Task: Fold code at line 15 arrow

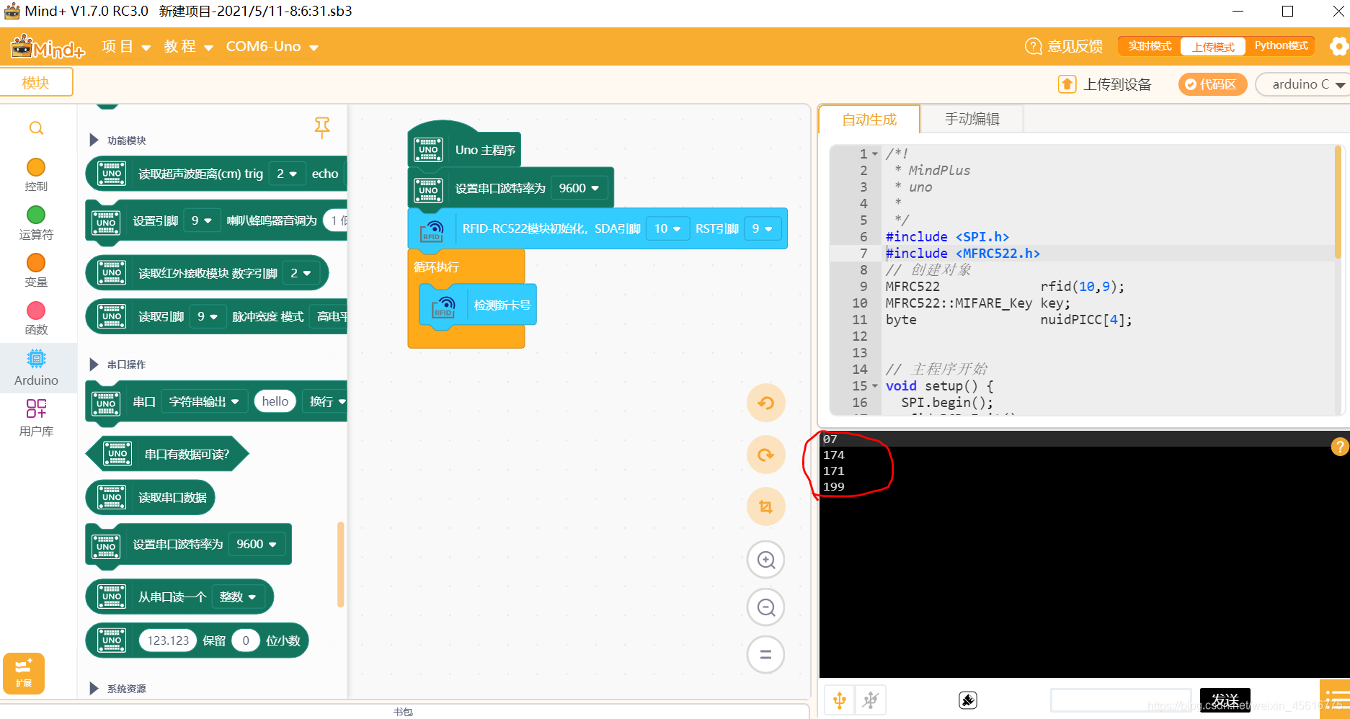Action: pyautogui.click(x=875, y=386)
